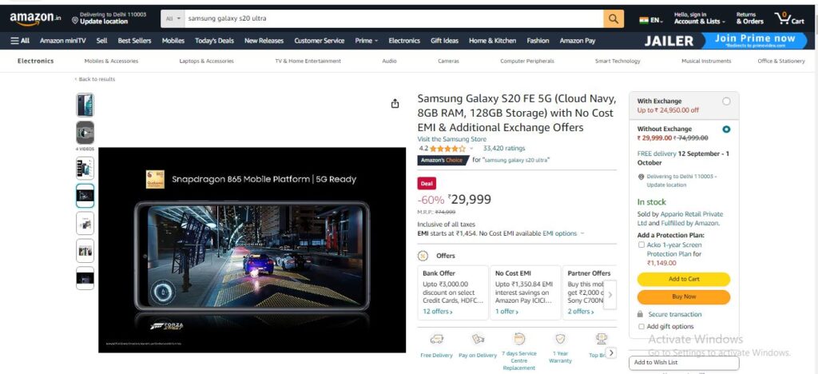
Task: Check the Acko Screen Protection Plan checkbox
Action: (x=641, y=245)
